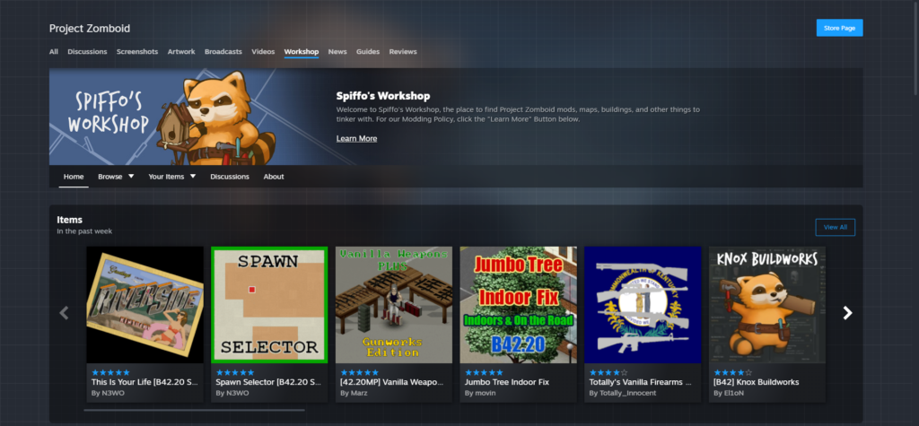Click the Spawn Selector [B42.20 title
The width and height of the screenshot is (919, 426).
pos(268,382)
